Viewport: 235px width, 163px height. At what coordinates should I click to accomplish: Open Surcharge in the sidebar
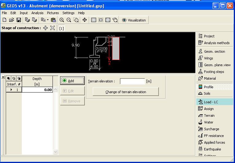click(215, 129)
